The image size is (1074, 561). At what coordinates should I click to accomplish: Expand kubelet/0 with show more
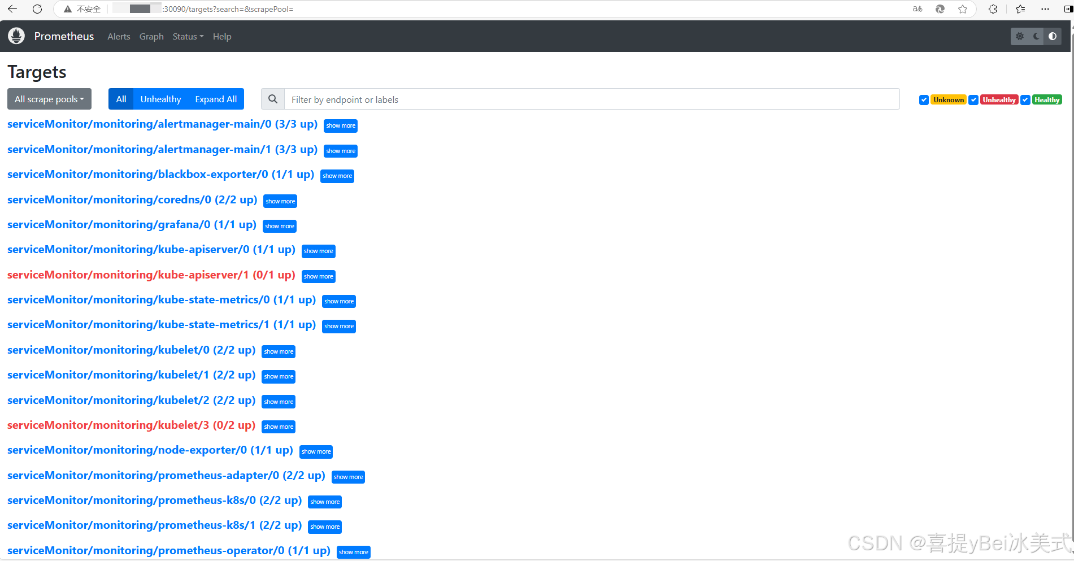click(279, 351)
